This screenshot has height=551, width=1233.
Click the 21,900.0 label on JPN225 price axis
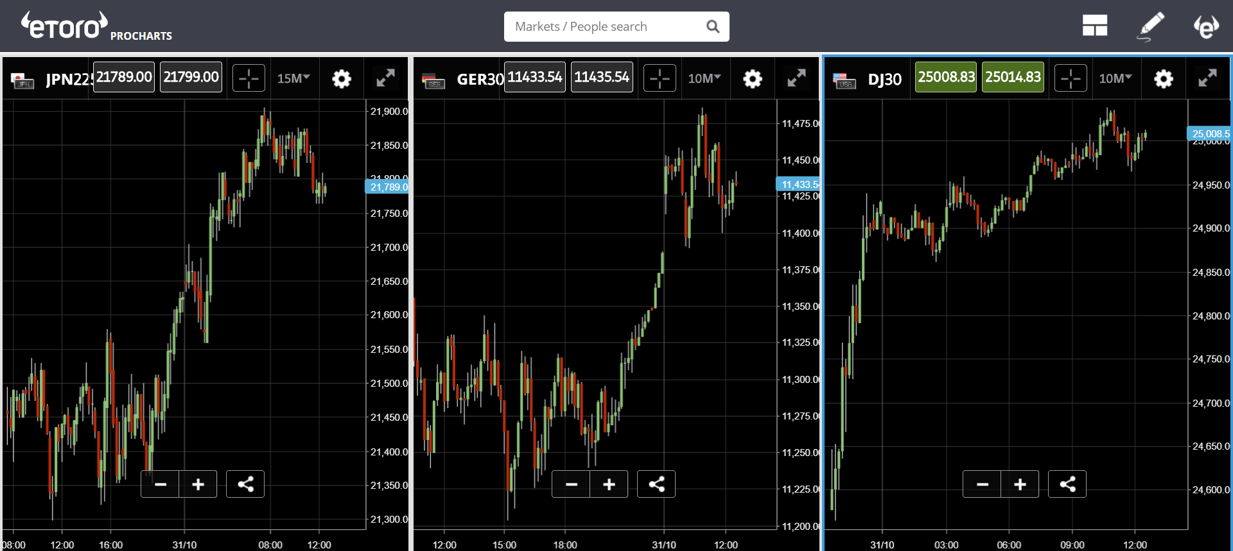(389, 111)
